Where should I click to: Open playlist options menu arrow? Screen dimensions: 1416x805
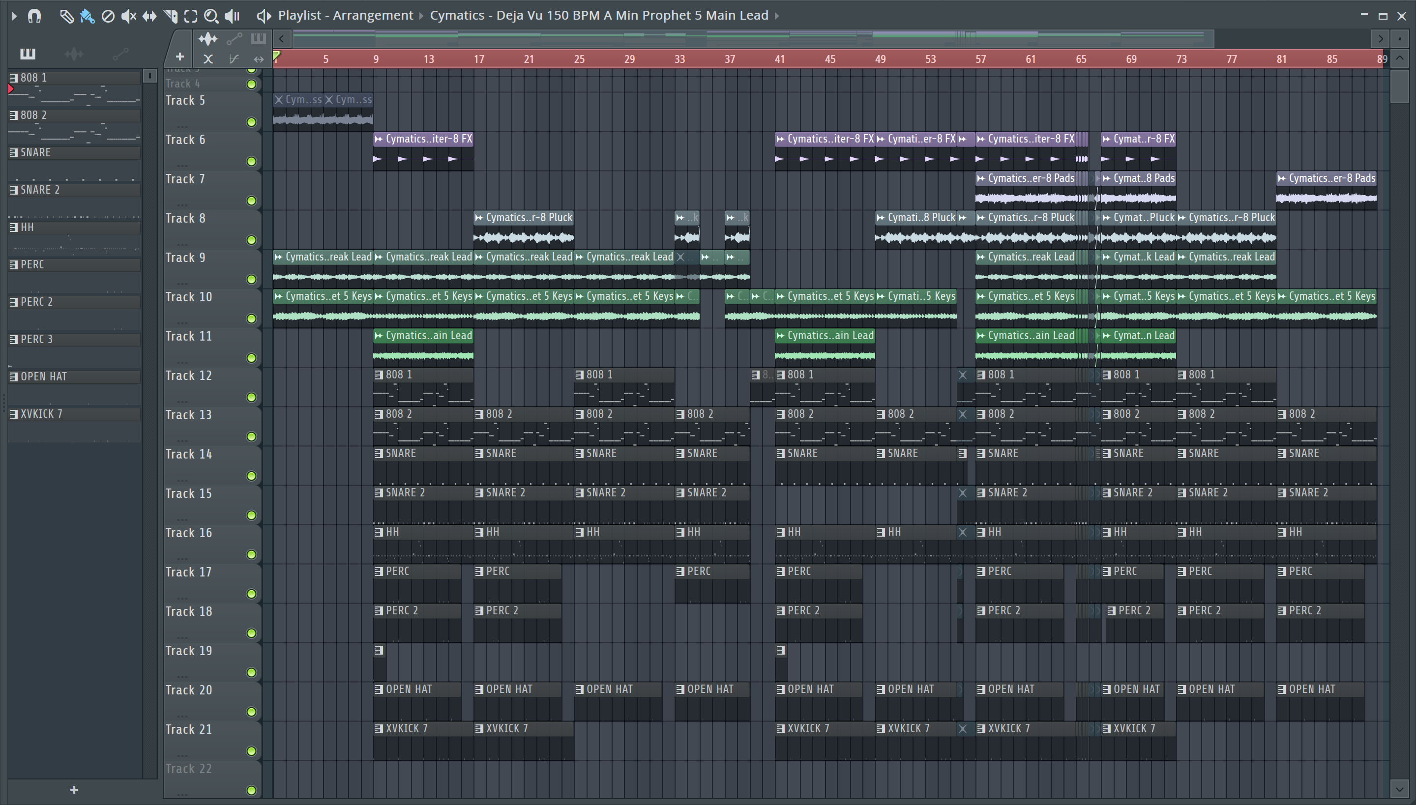(14, 16)
